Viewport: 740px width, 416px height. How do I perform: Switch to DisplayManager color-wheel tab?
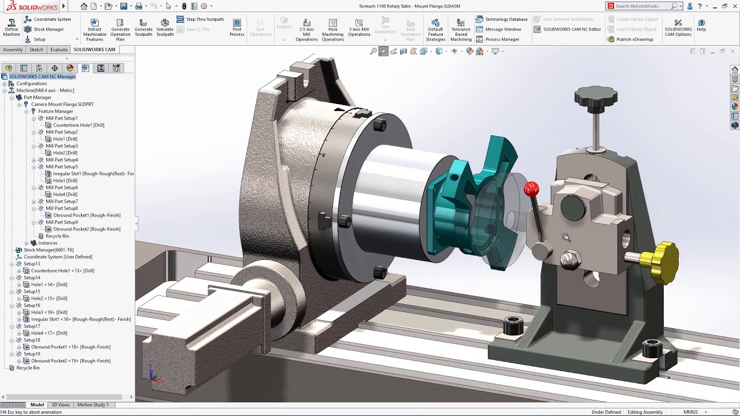[x=70, y=68]
